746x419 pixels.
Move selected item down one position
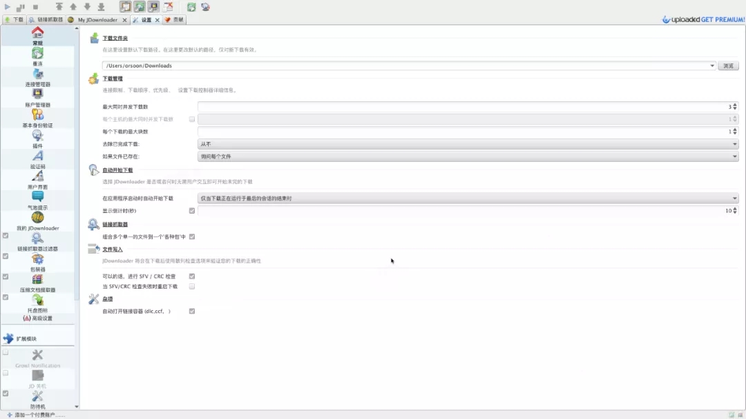point(87,7)
